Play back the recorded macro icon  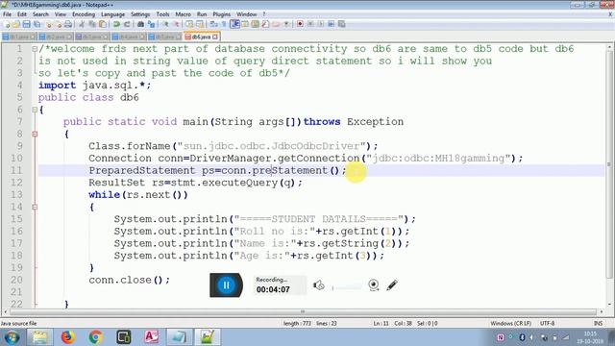321,24
